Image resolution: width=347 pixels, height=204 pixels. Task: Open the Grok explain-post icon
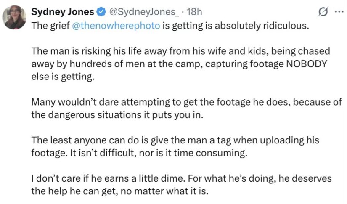coord(323,12)
